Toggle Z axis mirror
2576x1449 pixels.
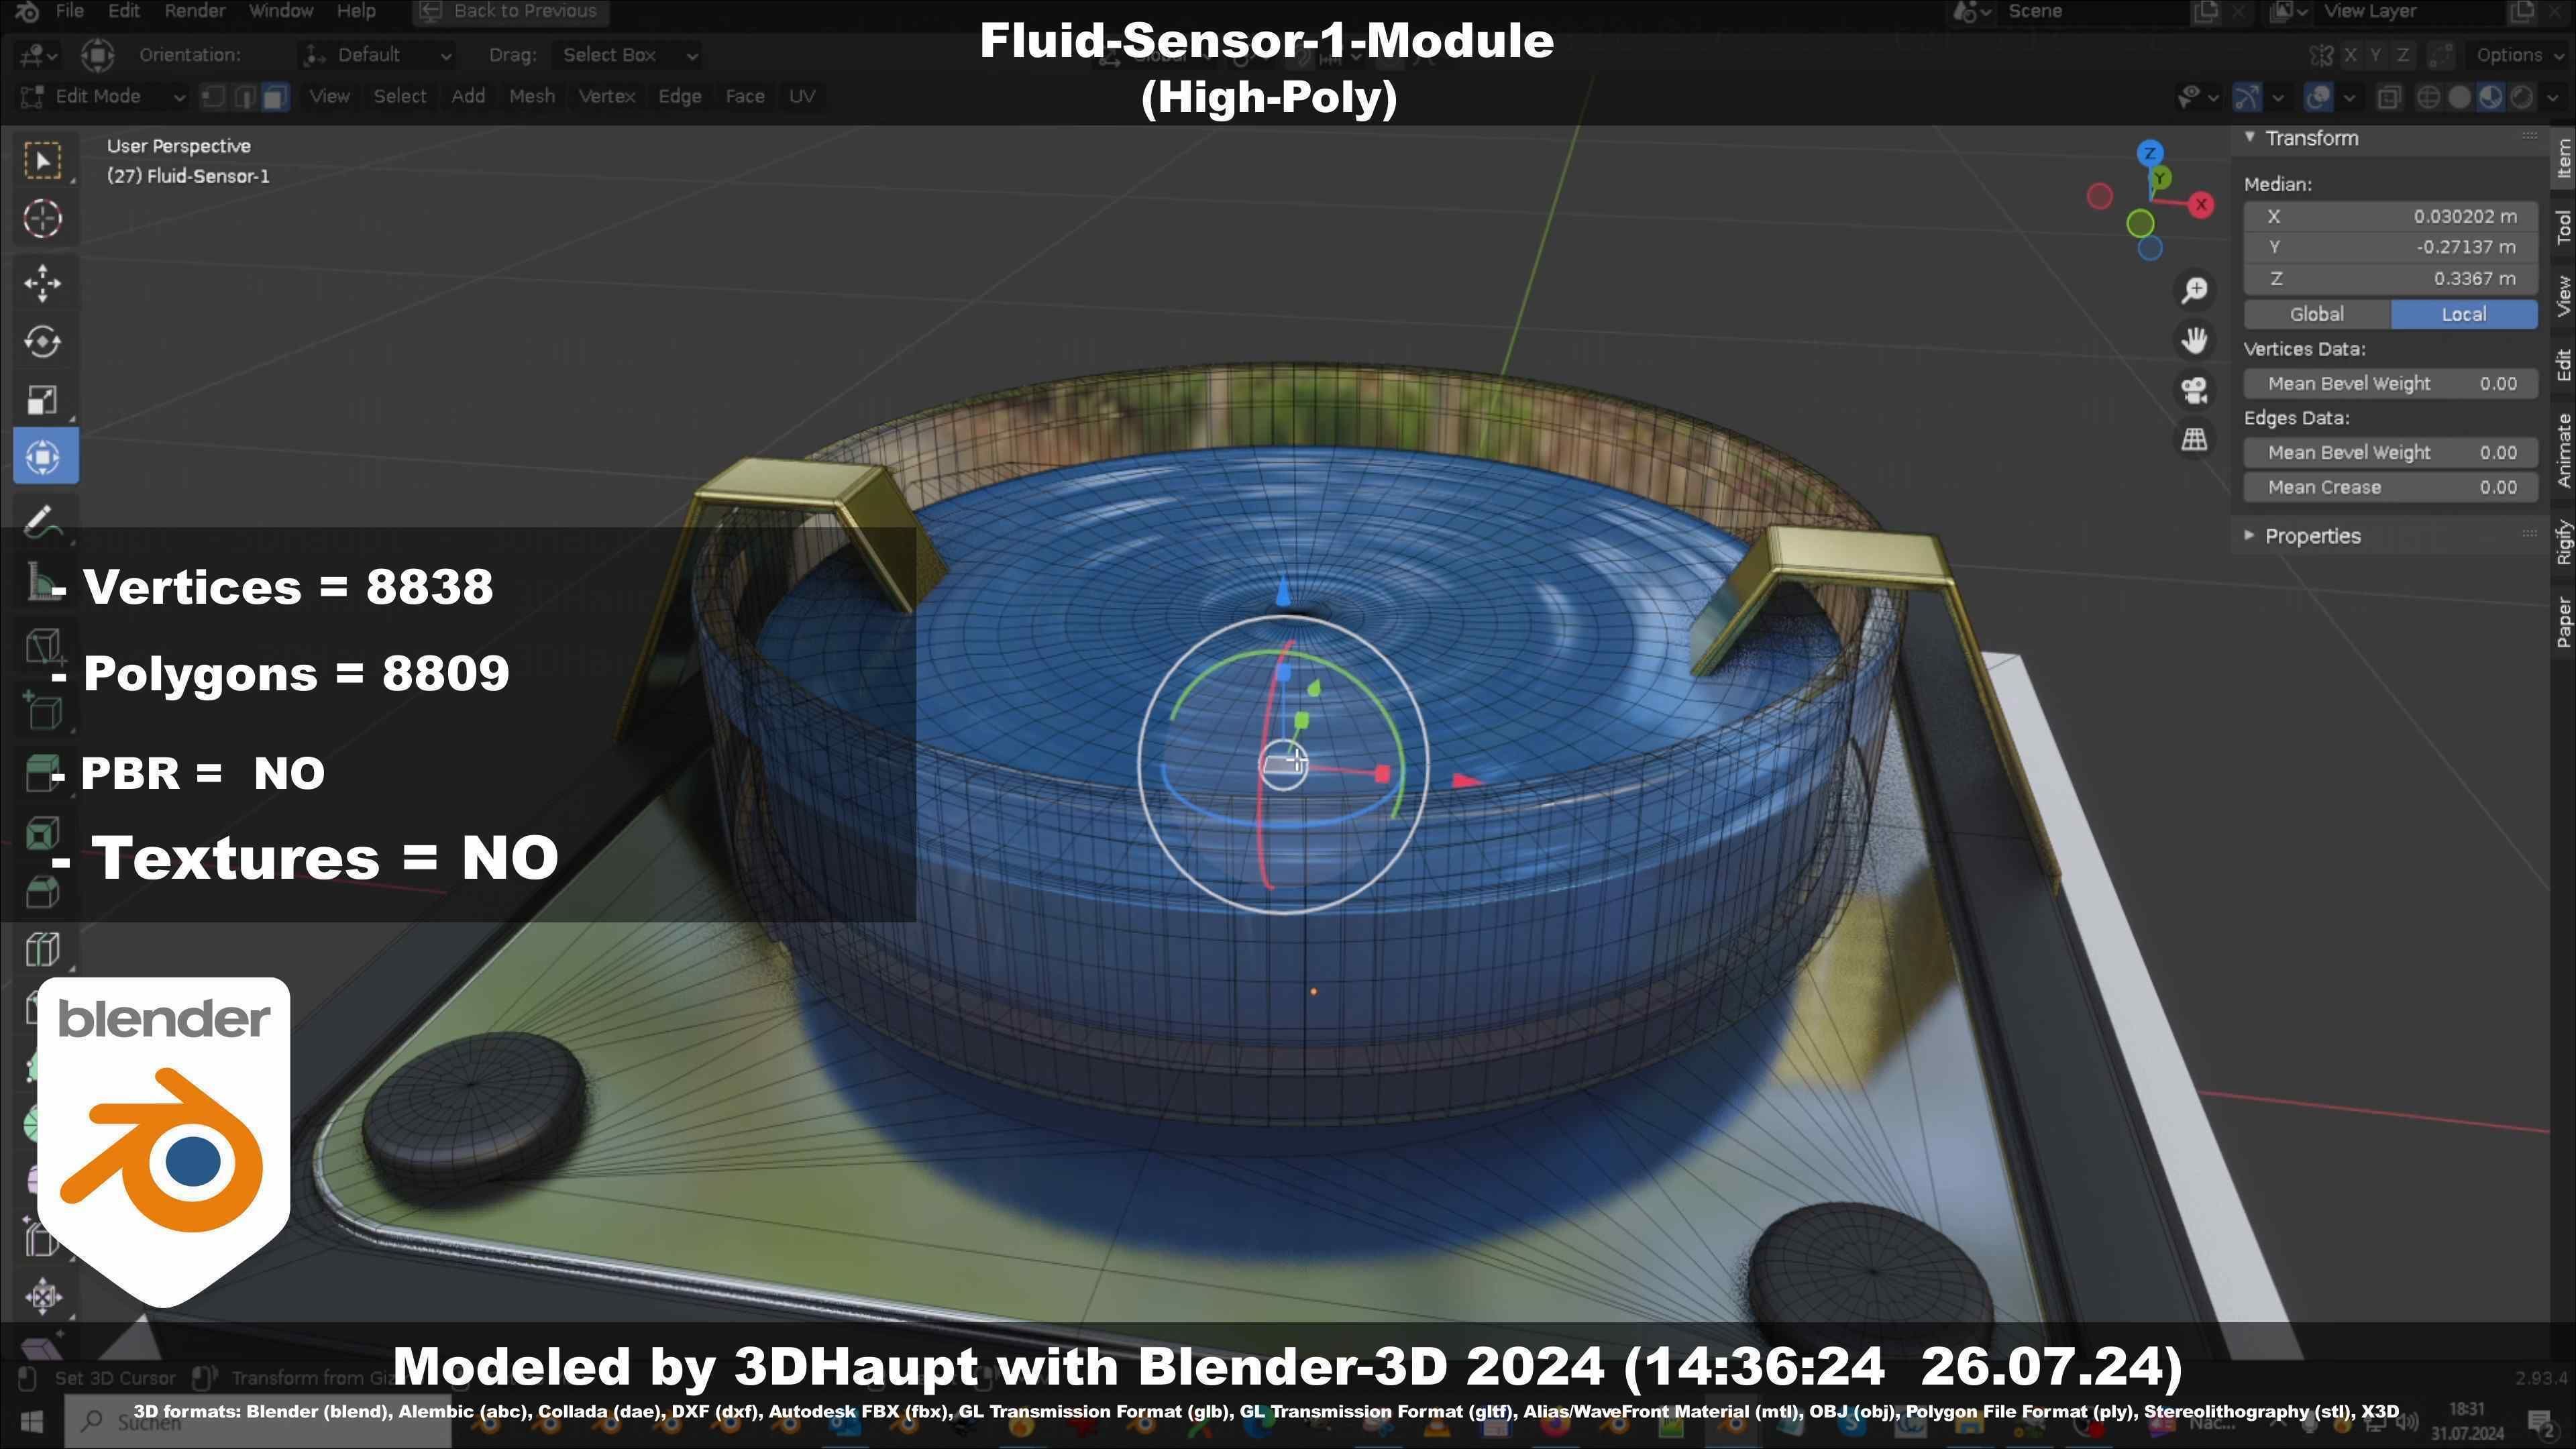point(2402,55)
